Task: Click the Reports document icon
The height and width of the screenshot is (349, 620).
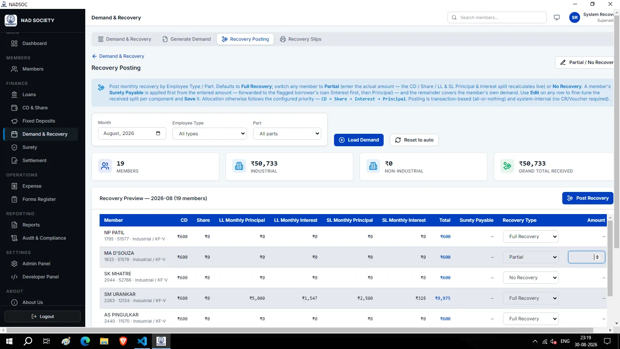Action: (14, 225)
